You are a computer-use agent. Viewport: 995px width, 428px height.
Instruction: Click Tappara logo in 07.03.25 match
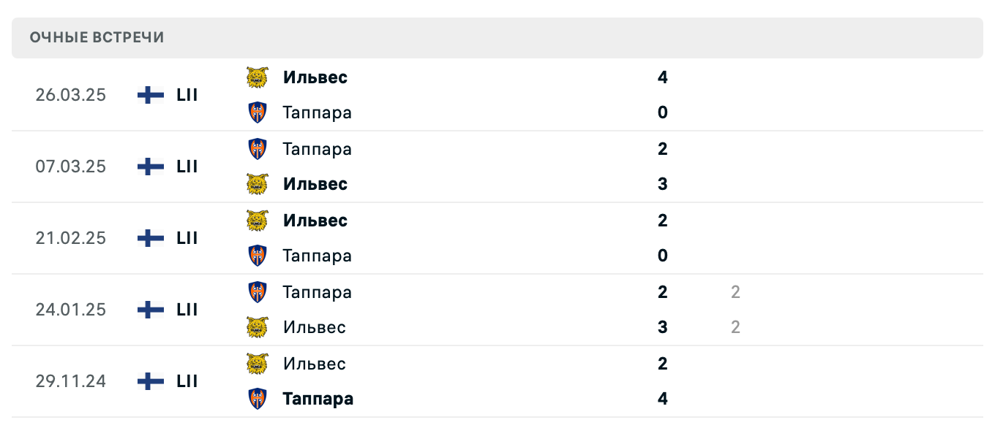coord(257,149)
